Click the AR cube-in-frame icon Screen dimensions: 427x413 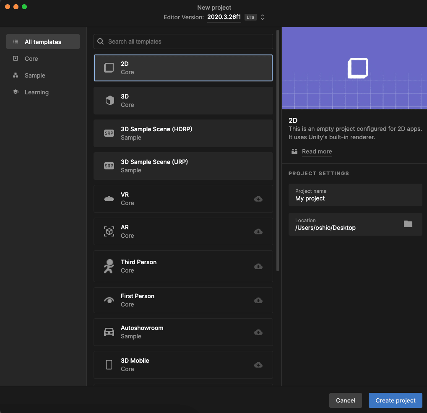(109, 231)
